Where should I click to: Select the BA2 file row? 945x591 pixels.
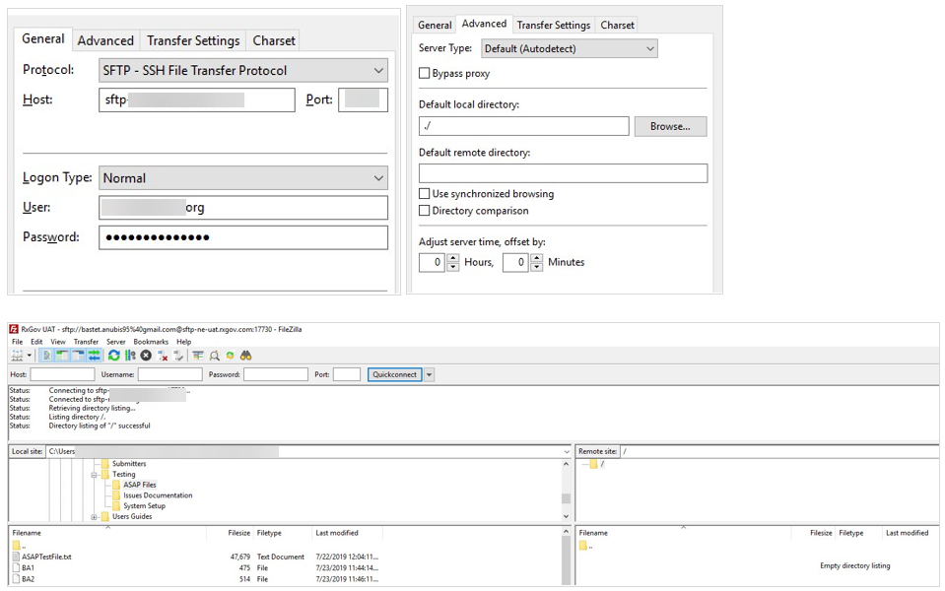coord(196,579)
